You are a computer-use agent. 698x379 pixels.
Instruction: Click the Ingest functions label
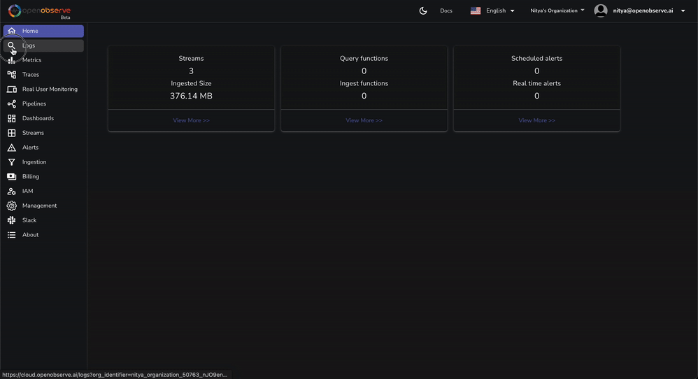[364, 84]
